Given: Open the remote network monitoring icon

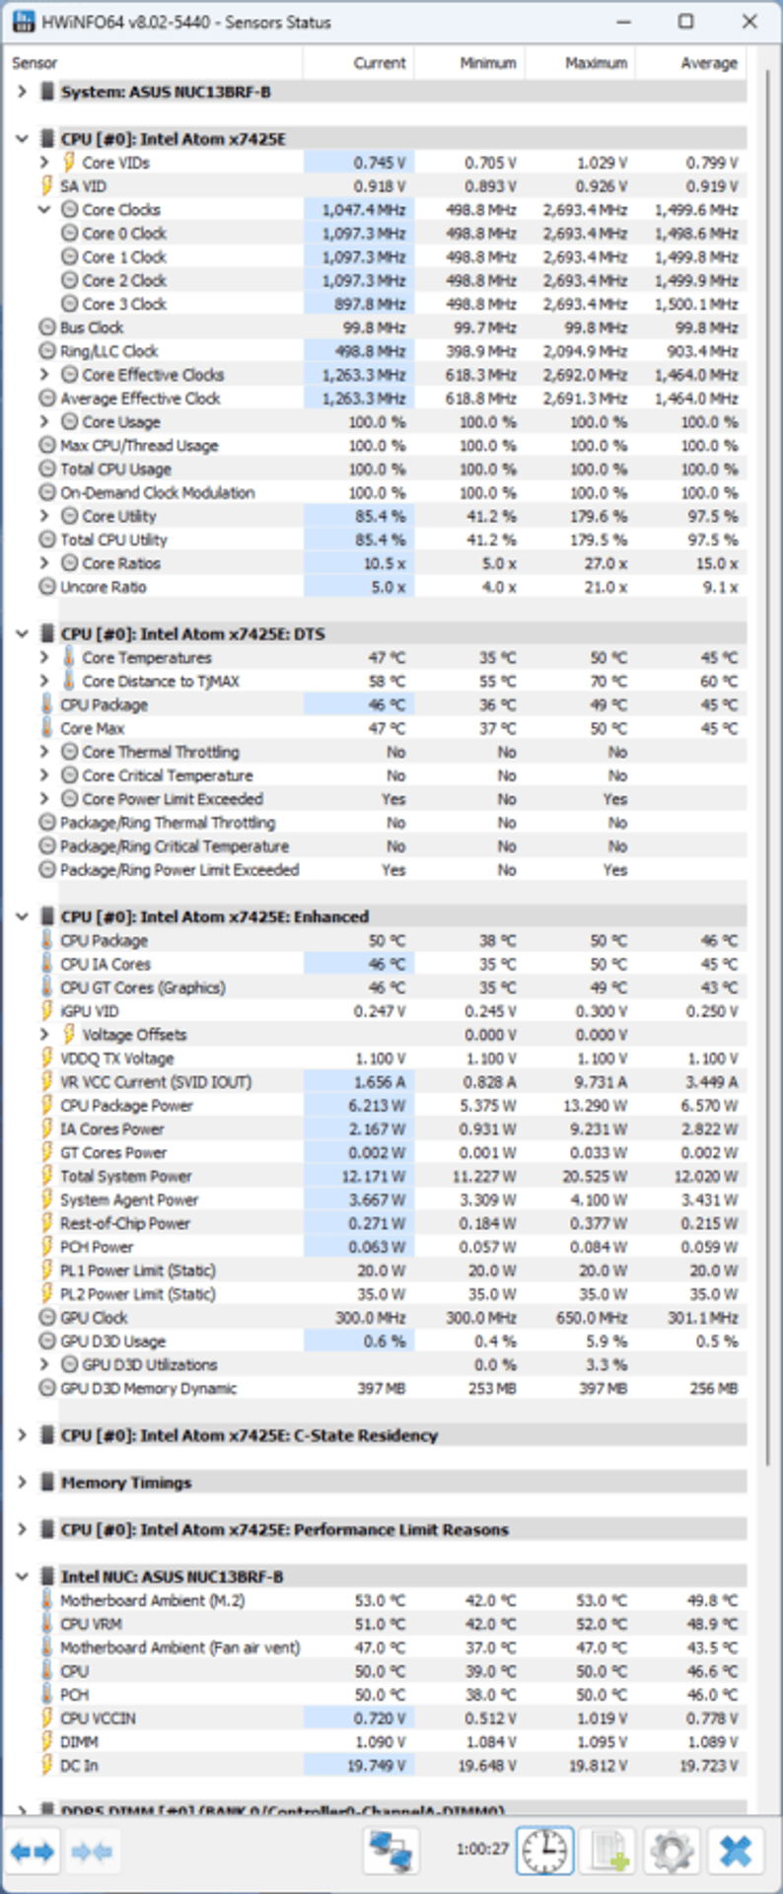Looking at the screenshot, I should [x=391, y=1852].
